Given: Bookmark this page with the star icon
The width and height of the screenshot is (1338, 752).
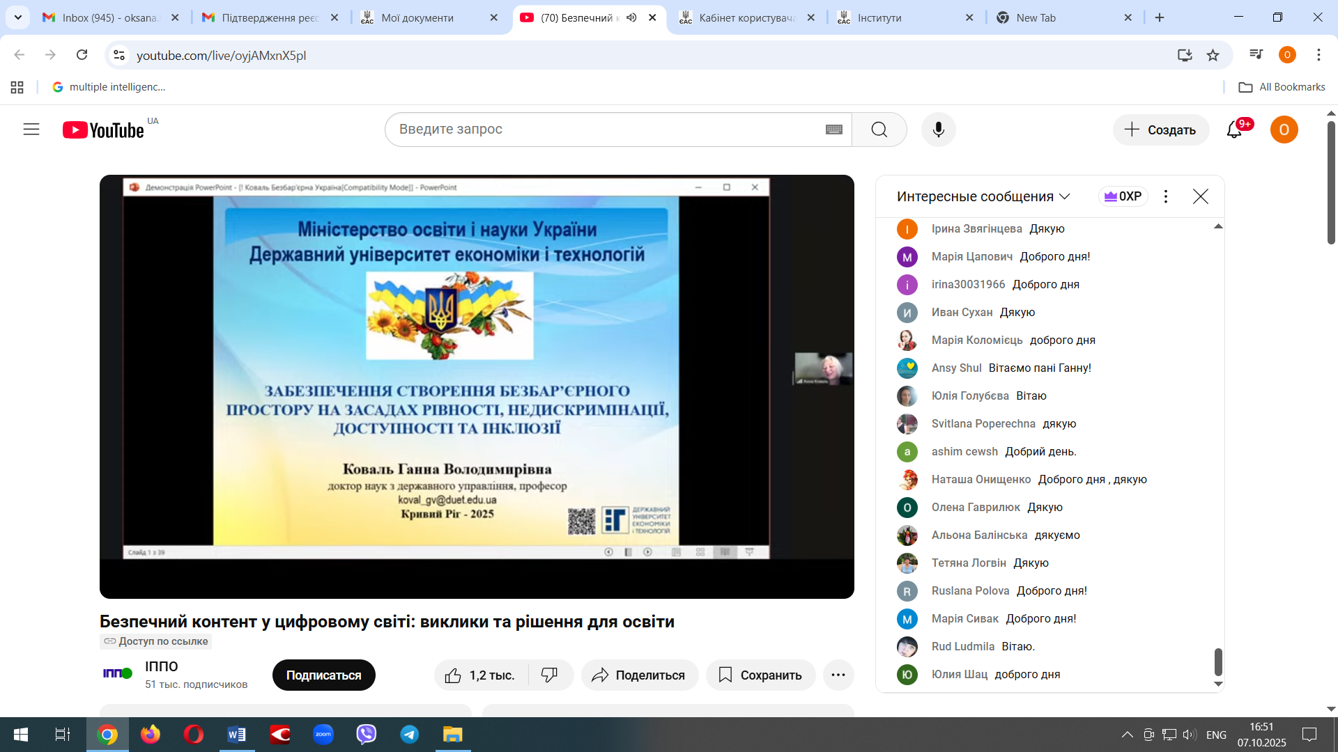Looking at the screenshot, I should click(x=1213, y=55).
